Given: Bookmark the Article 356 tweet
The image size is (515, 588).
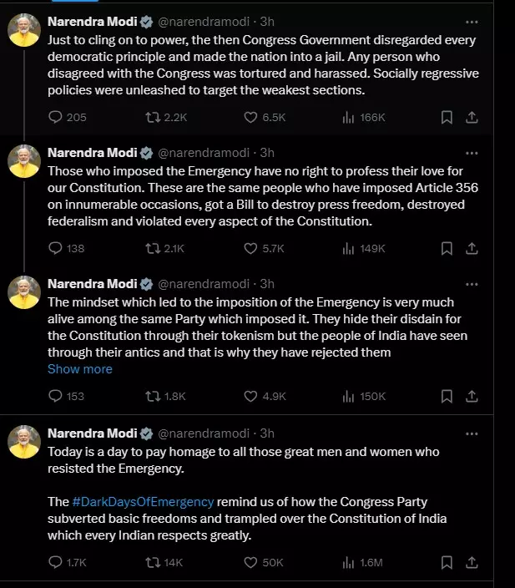Looking at the screenshot, I should (x=447, y=248).
